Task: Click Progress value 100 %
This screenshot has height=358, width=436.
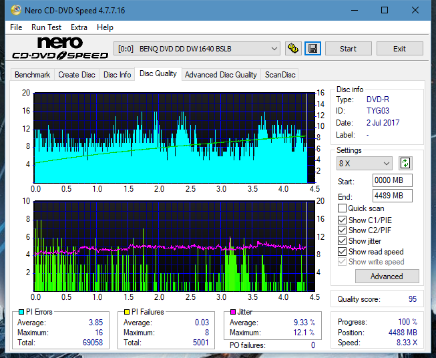Action: (408, 322)
